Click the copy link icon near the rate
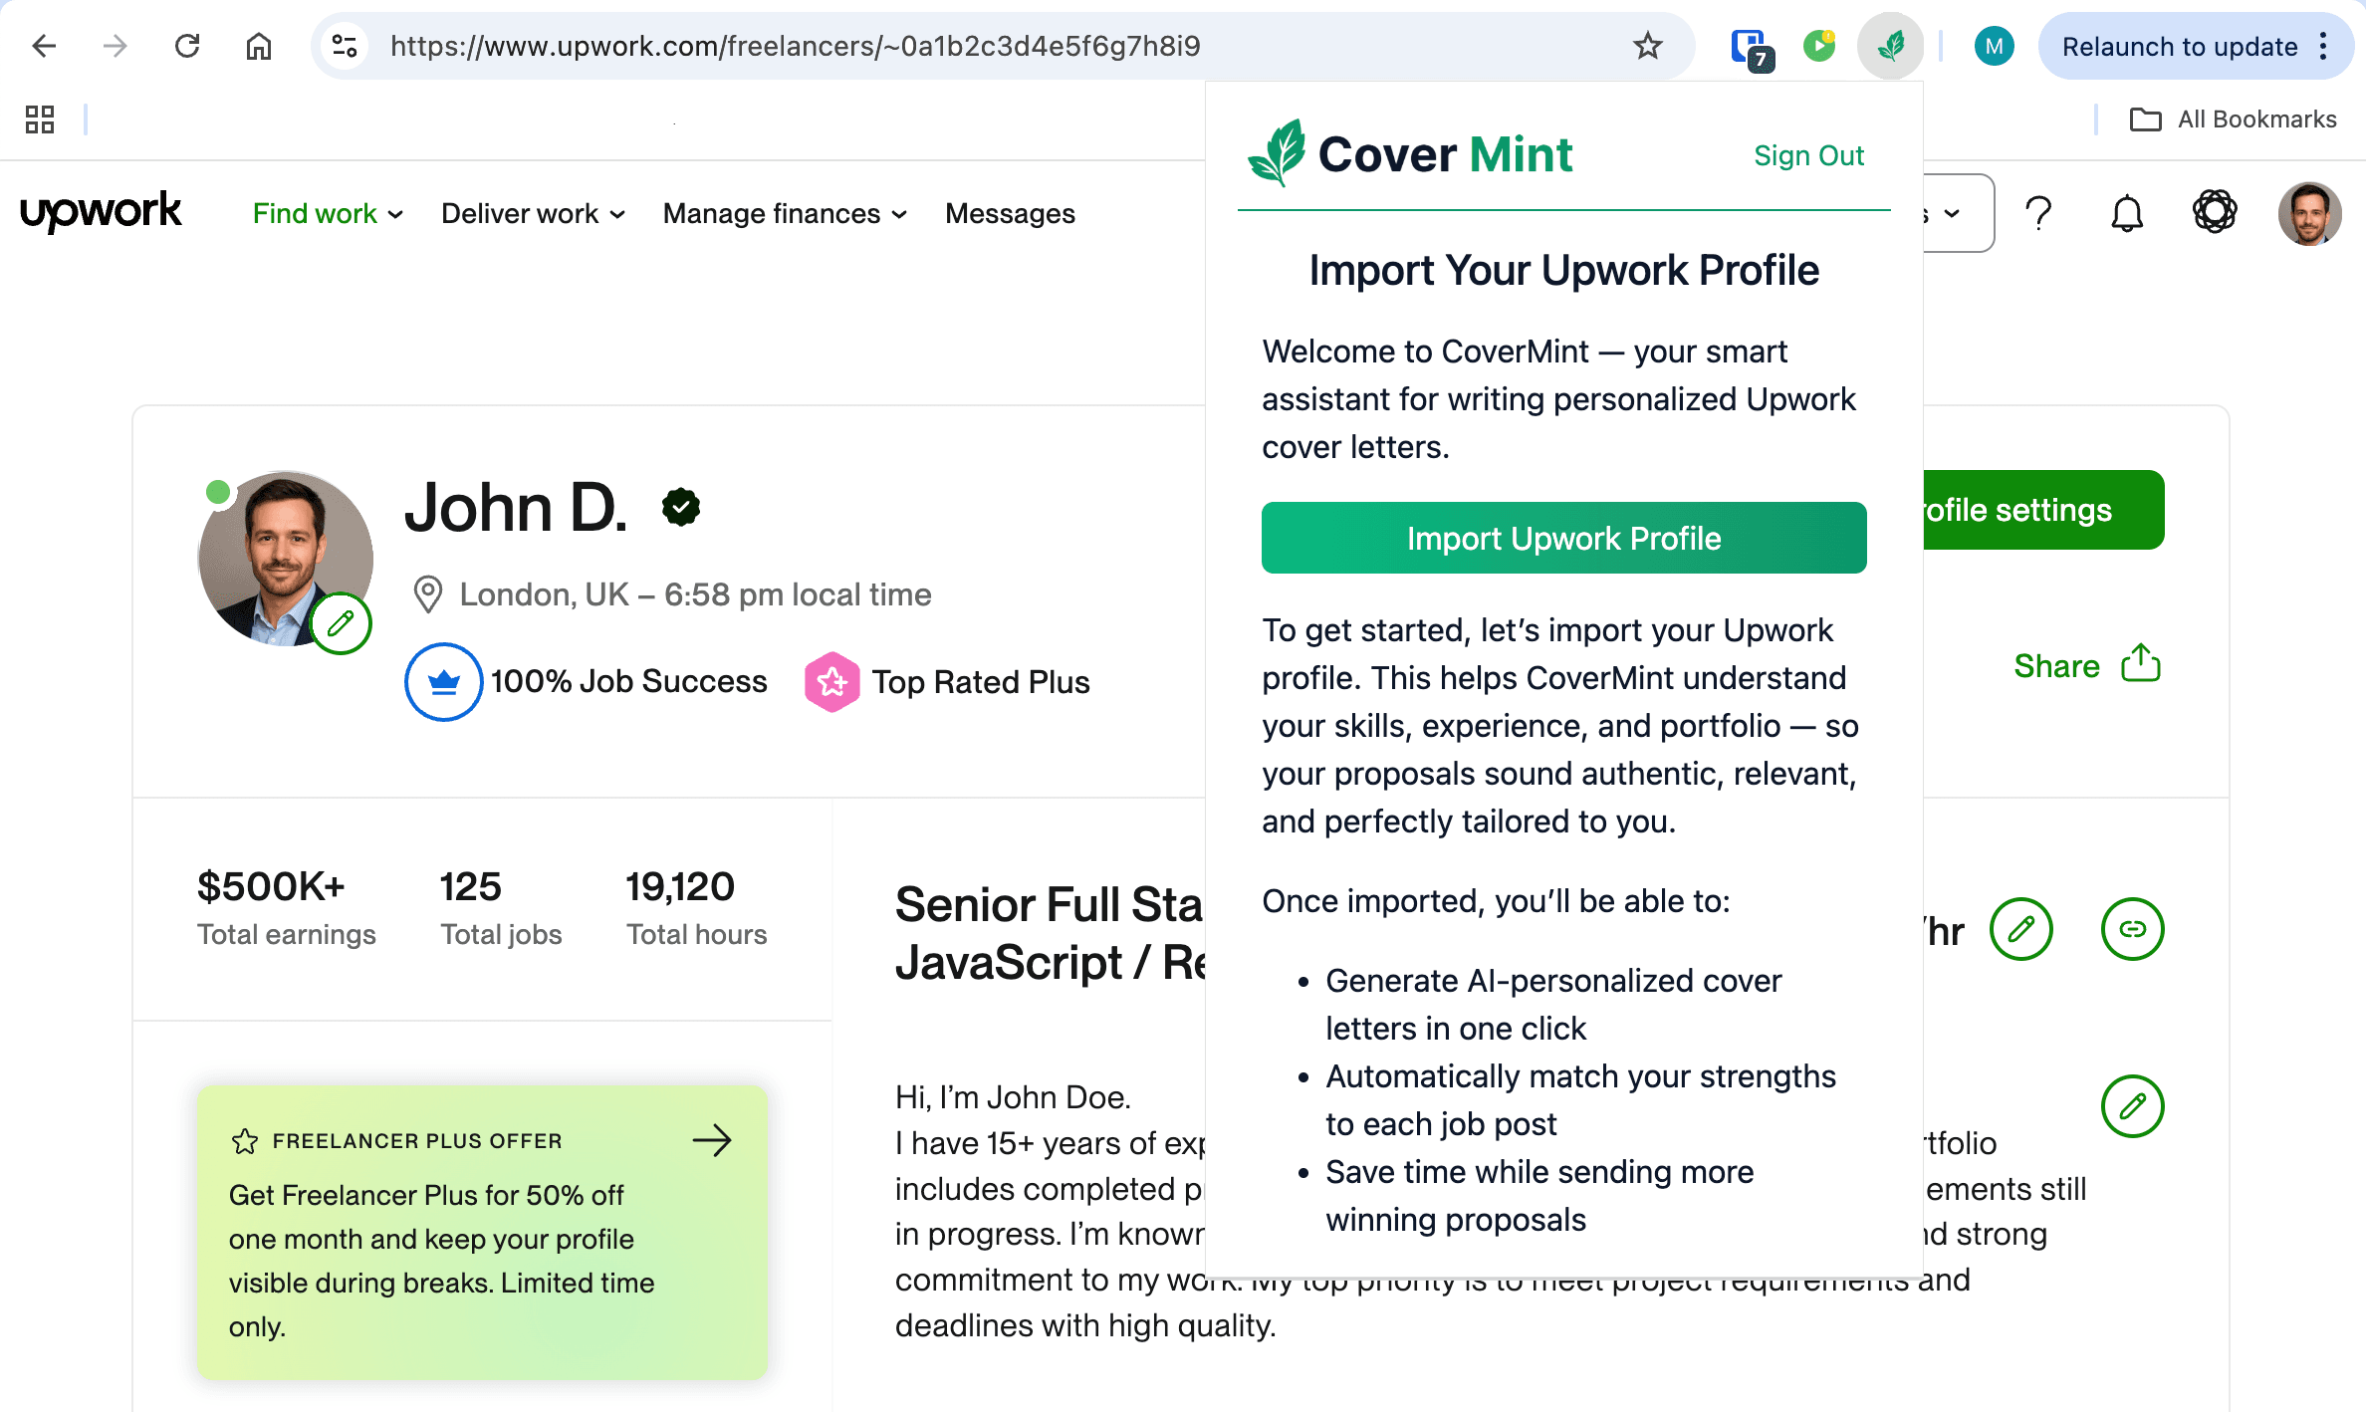 (x=2134, y=928)
